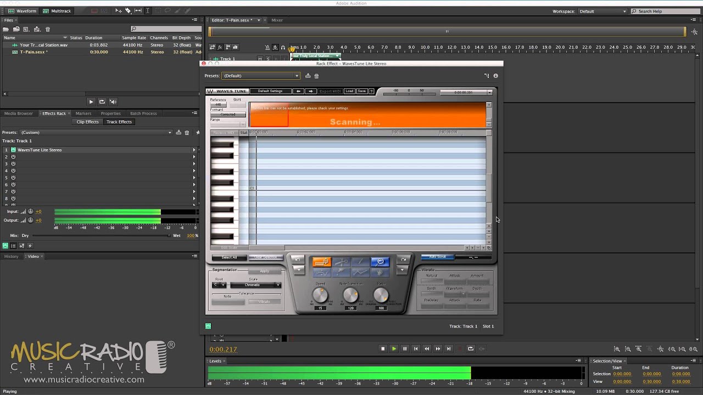Click the Import File icon in Files panel

(16, 29)
